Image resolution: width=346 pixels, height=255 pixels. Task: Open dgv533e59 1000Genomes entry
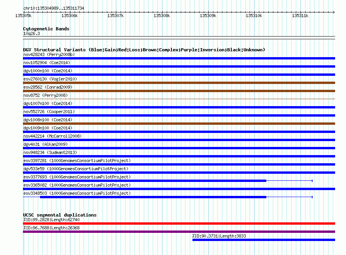(x=76, y=169)
